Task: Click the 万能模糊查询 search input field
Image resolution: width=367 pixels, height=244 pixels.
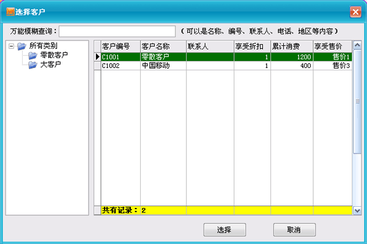Action: pyautogui.click(x=117, y=31)
